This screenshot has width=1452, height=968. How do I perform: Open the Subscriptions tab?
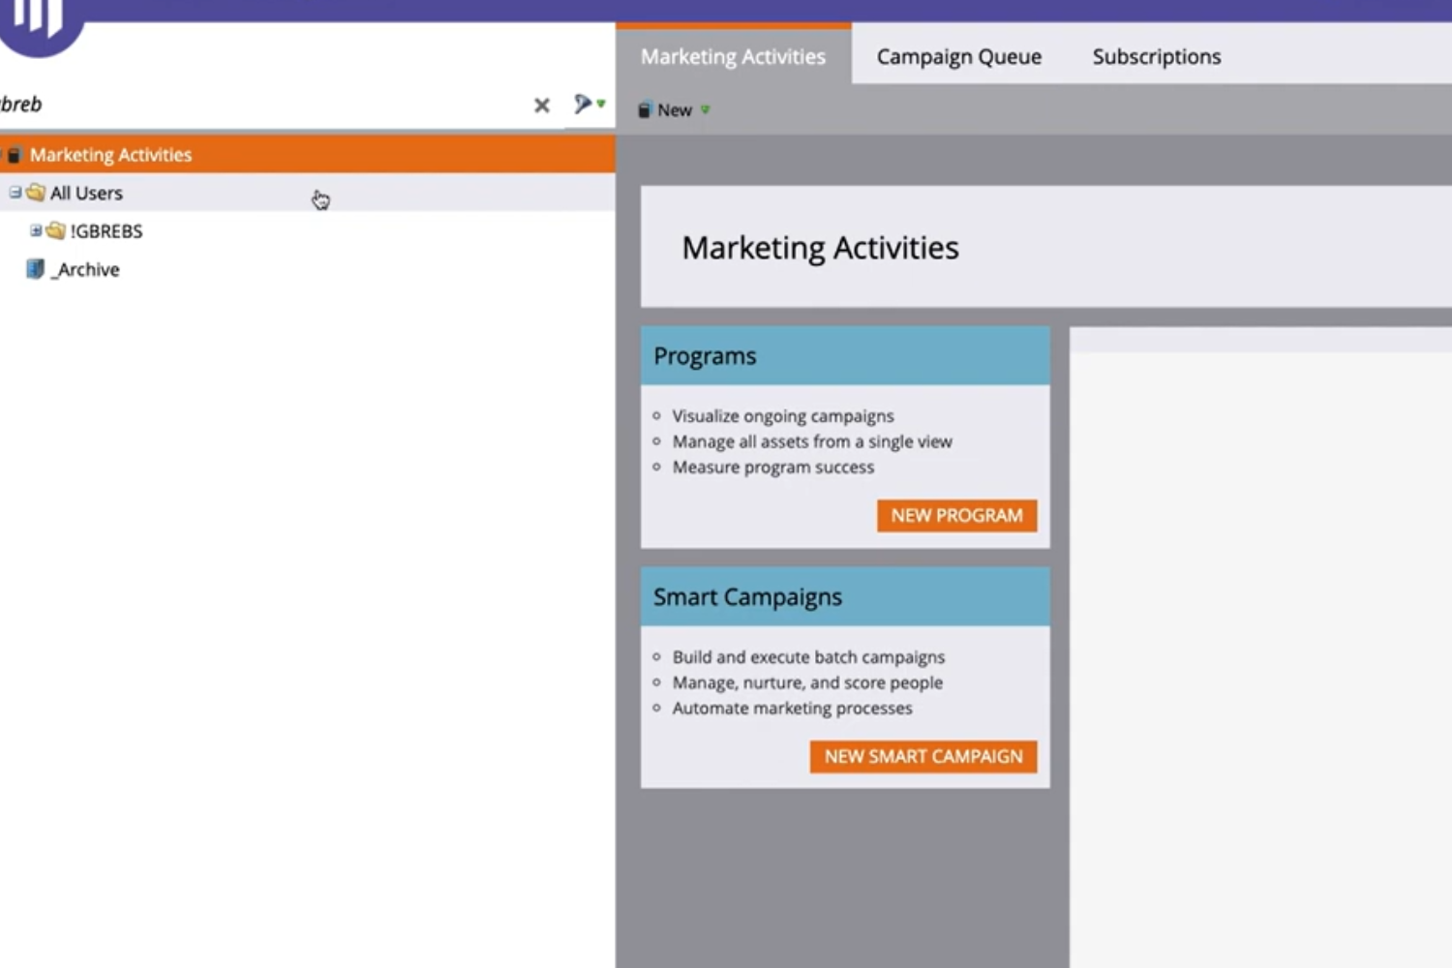coord(1156,56)
